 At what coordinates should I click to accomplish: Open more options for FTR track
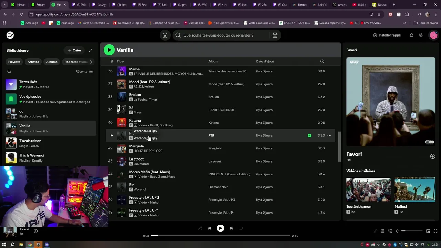pyautogui.click(x=329, y=136)
